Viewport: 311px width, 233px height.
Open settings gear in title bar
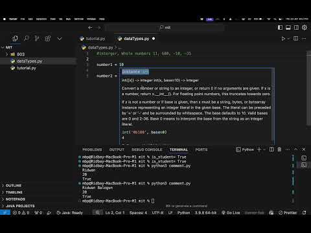[x=305, y=28]
